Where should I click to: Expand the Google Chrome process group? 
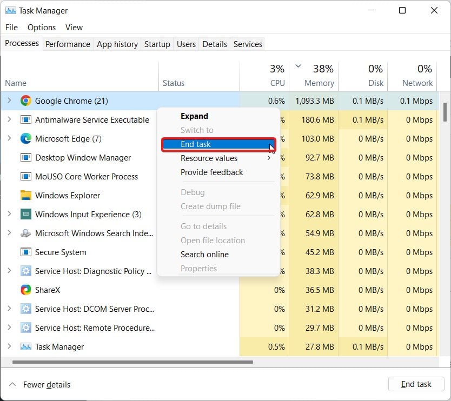coord(9,101)
